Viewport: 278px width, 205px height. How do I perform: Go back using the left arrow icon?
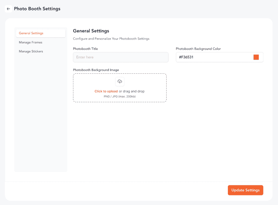[8, 9]
